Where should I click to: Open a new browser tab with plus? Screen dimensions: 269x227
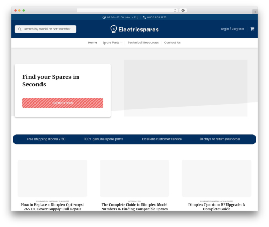point(255,12)
